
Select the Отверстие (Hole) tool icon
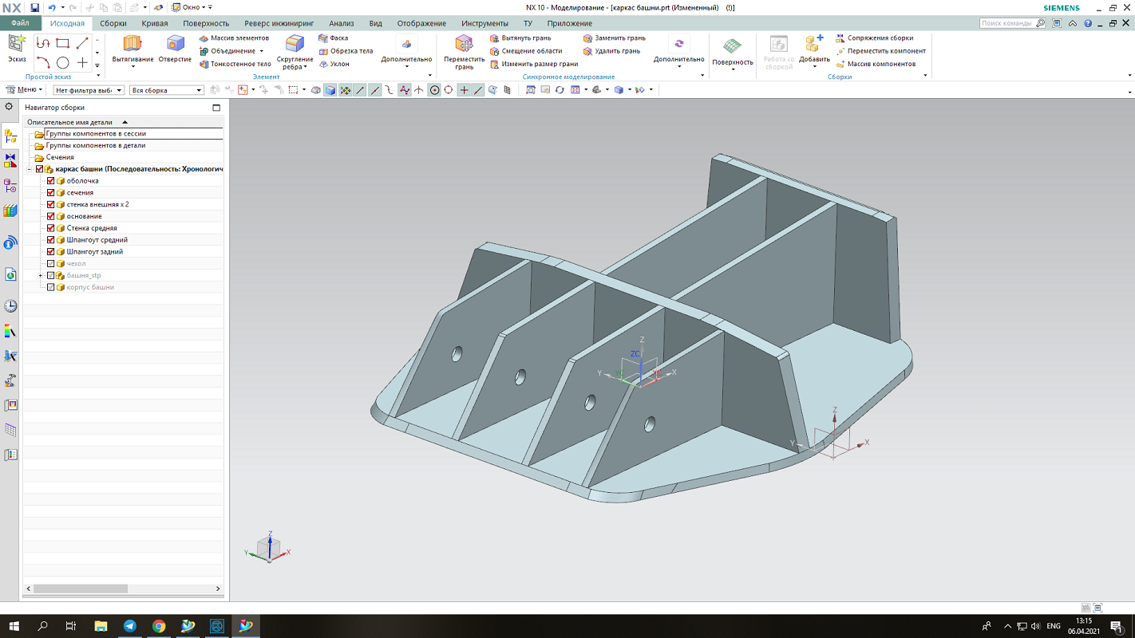pyautogui.click(x=175, y=45)
